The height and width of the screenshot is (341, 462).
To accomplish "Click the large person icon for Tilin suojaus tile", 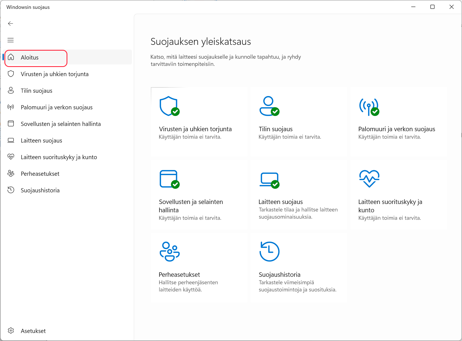I will pos(269,106).
